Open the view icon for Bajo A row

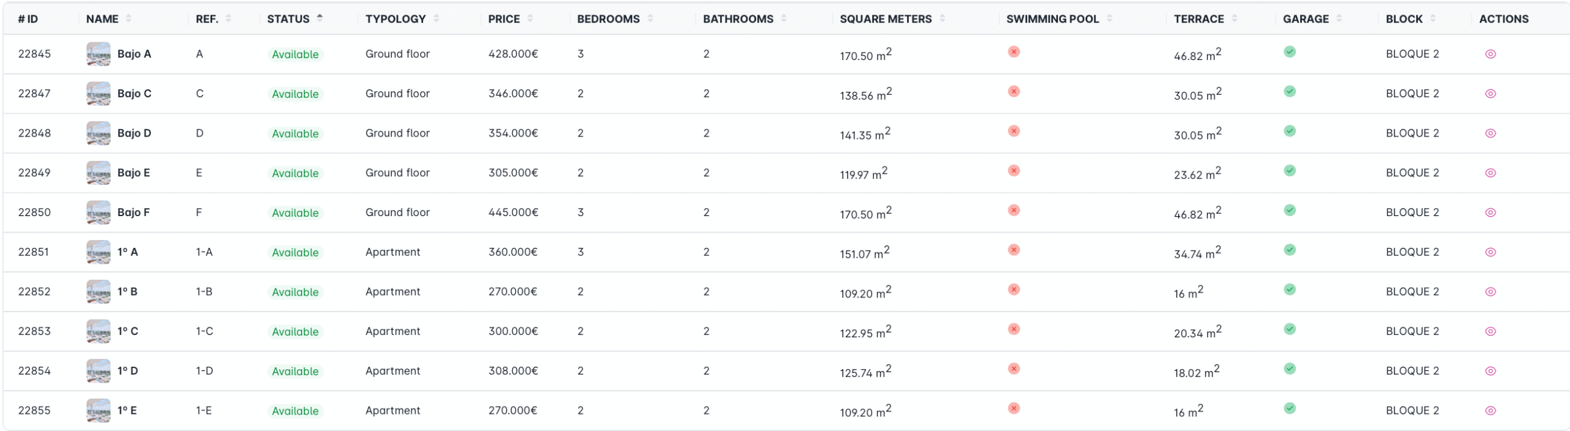(x=1490, y=54)
